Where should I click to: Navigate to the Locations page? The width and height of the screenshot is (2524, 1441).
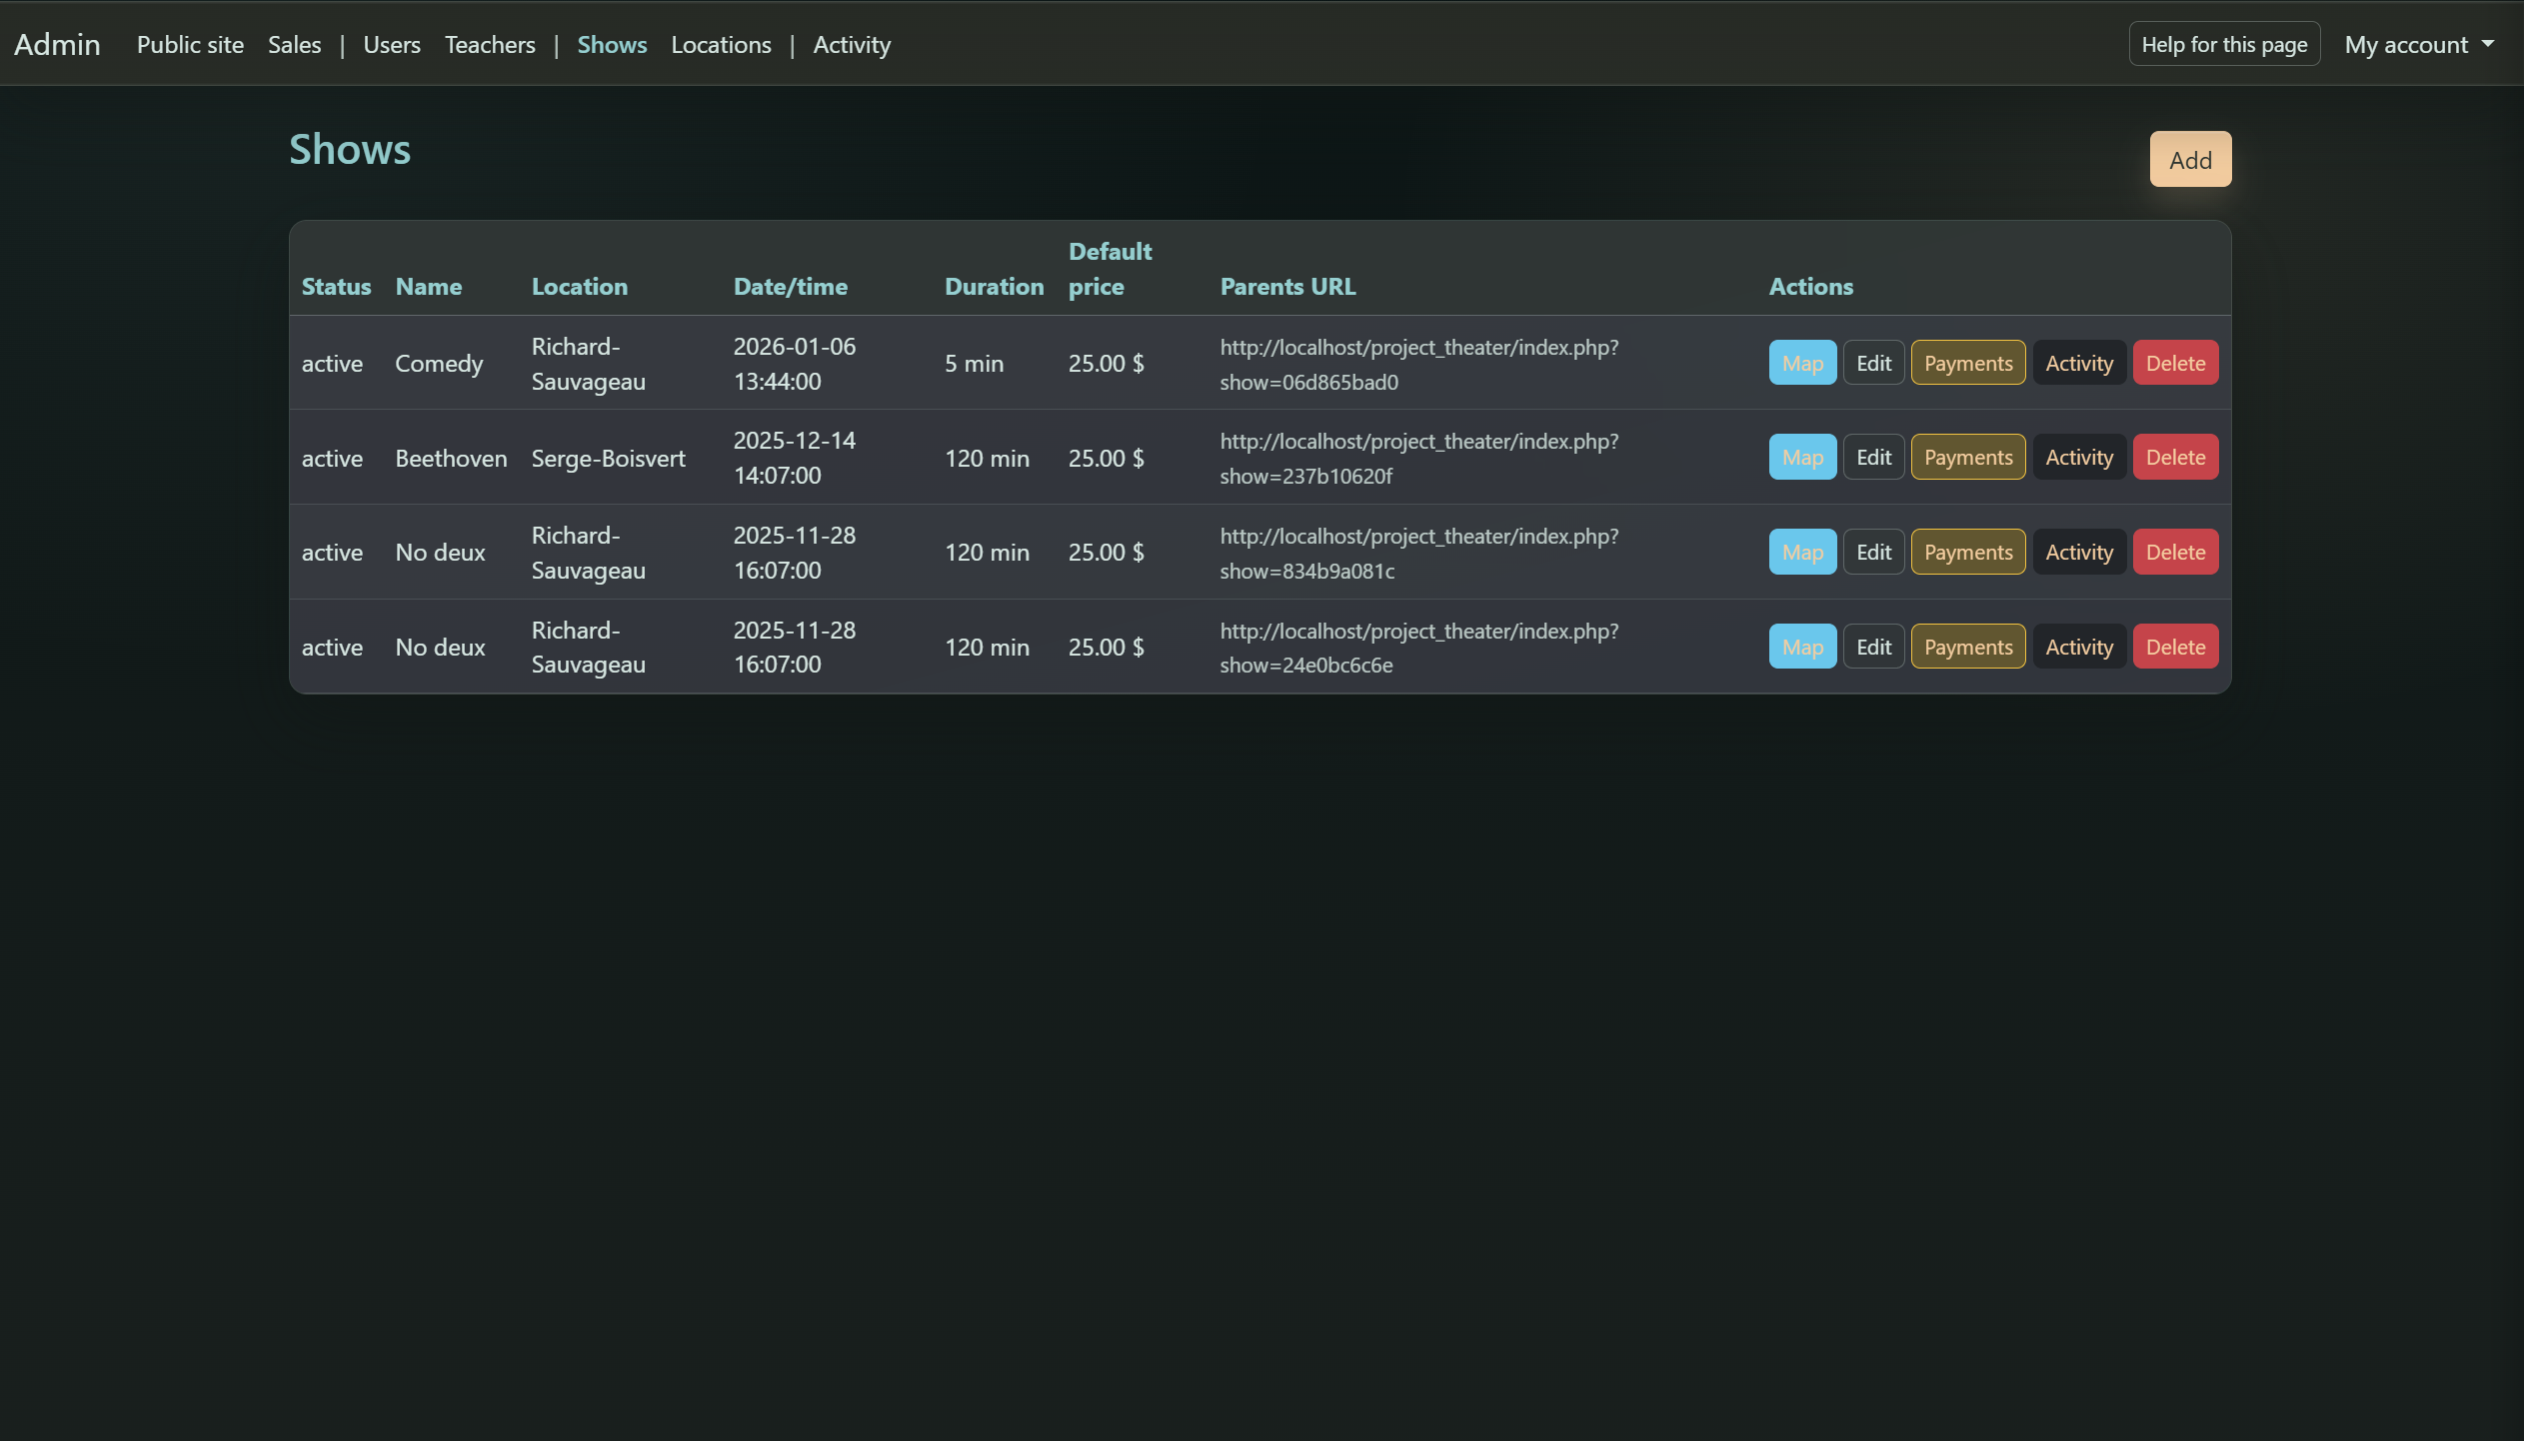coord(721,44)
